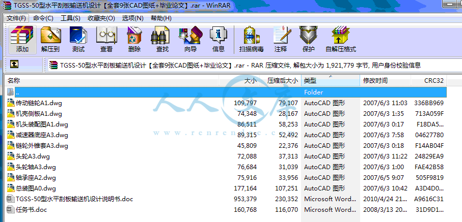Image resolution: width=462 pixels, height=222 pixels.
Task: Select file 链轮外锥套A3.dwg
Action: click(42, 146)
